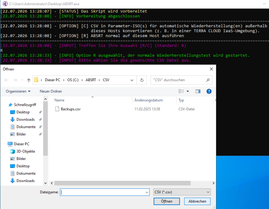Viewport: 269px width, 209px height.
Task: Open the help question mark icon
Action: [209, 91]
